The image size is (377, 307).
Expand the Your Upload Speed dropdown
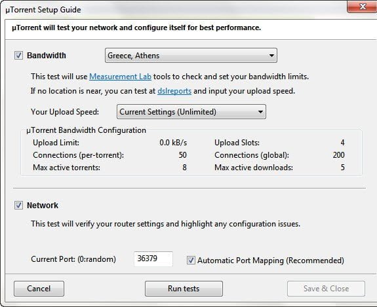(191, 112)
